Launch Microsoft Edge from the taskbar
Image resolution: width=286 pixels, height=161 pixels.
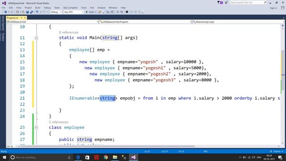tap(78, 157)
